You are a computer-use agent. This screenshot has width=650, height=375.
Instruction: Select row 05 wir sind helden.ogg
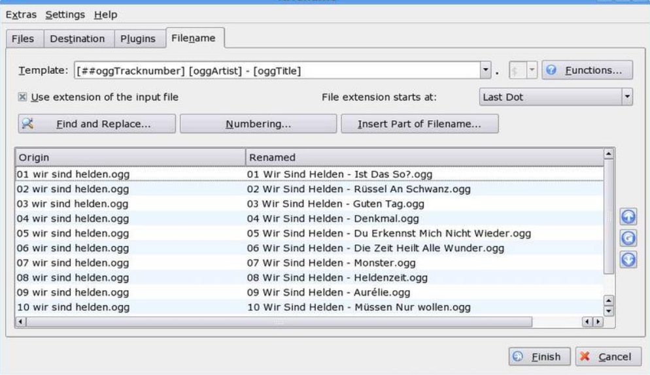(x=310, y=233)
